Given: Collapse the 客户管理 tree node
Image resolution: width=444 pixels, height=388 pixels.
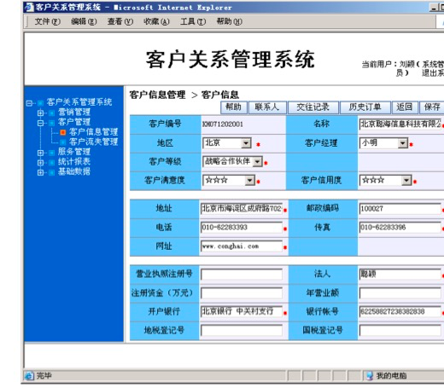Looking at the screenshot, I should [x=40, y=123].
